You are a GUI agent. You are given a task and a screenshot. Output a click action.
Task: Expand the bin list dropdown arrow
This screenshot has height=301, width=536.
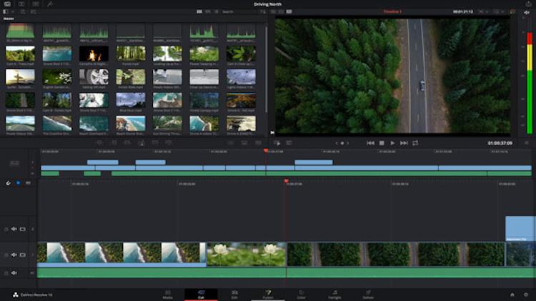12,11
